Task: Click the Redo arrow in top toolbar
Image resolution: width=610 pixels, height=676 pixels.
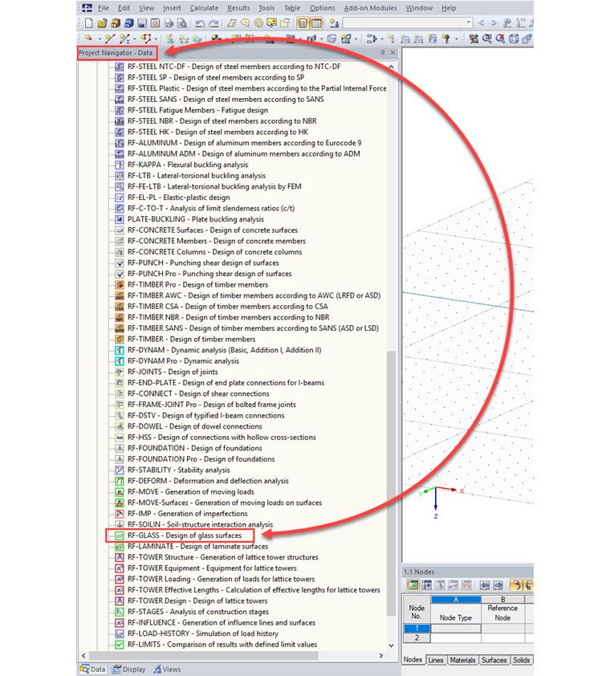Action: 213,22
